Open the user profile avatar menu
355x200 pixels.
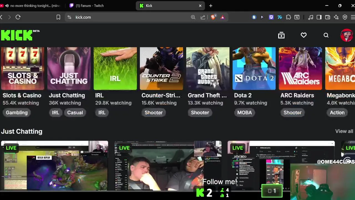pyautogui.click(x=347, y=35)
